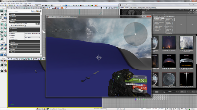Check the Effects tag checkbox
Image resolution: width=197 pixels, height=110 pixels.
165,22
